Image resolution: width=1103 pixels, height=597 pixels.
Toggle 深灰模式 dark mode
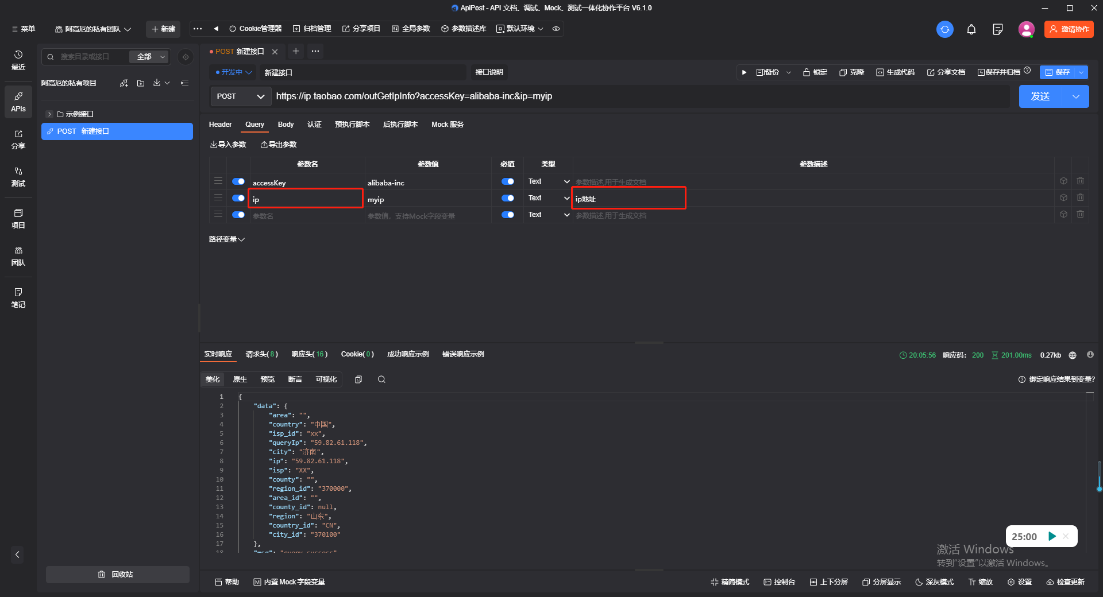pyautogui.click(x=934, y=582)
